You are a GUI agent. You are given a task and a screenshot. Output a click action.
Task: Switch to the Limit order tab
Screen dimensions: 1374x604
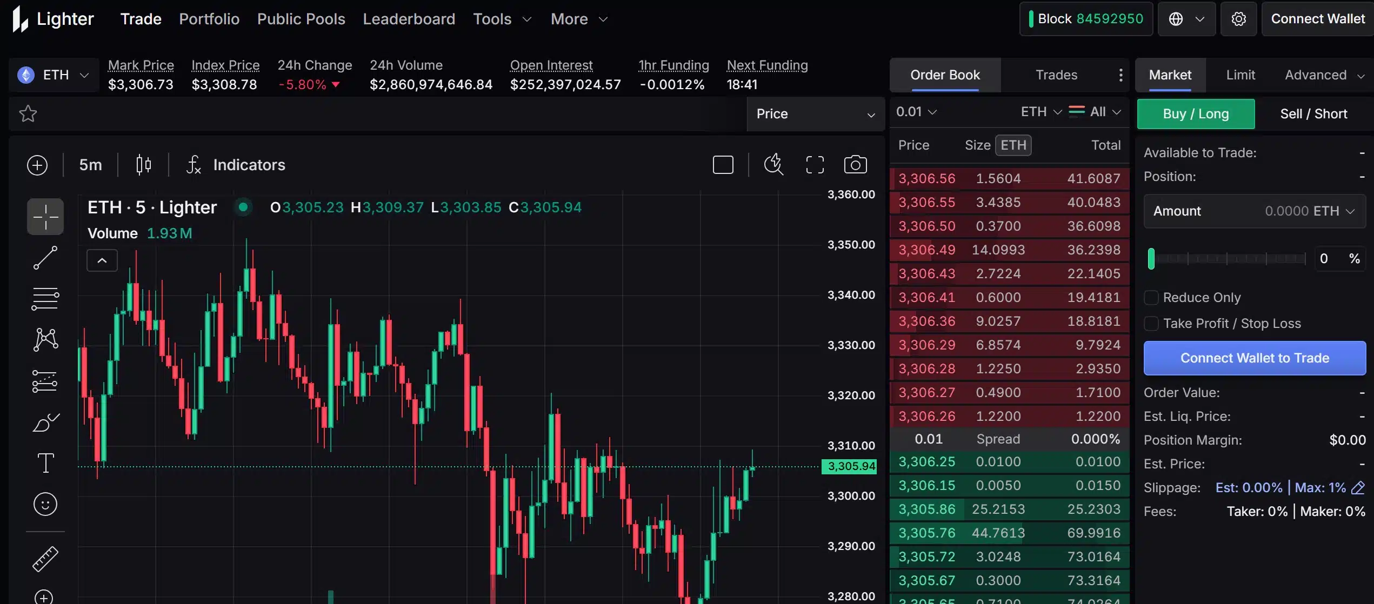click(x=1240, y=75)
